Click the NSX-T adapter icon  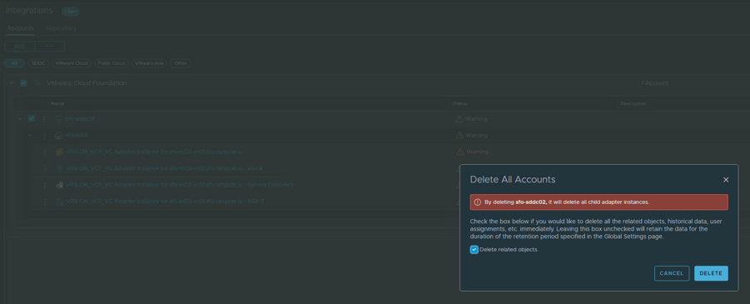(60, 202)
